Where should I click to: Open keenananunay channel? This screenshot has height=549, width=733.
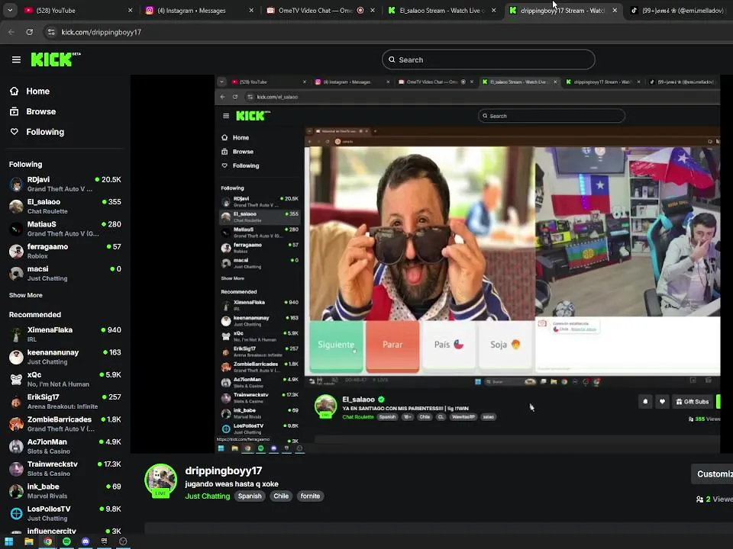[x=66, y=357]
